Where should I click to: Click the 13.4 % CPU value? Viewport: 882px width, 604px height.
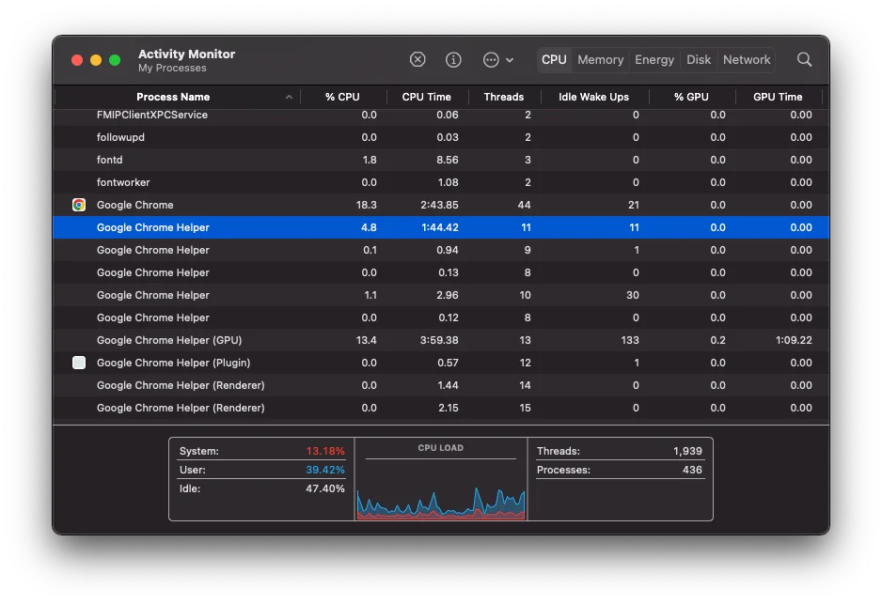coord(366,340)
